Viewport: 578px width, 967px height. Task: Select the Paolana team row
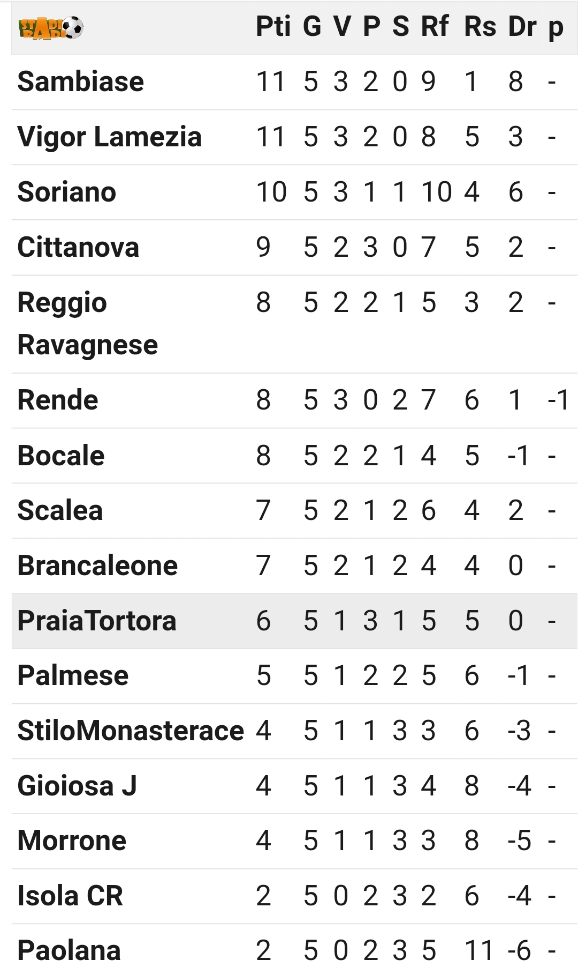(x=294, y=946)
